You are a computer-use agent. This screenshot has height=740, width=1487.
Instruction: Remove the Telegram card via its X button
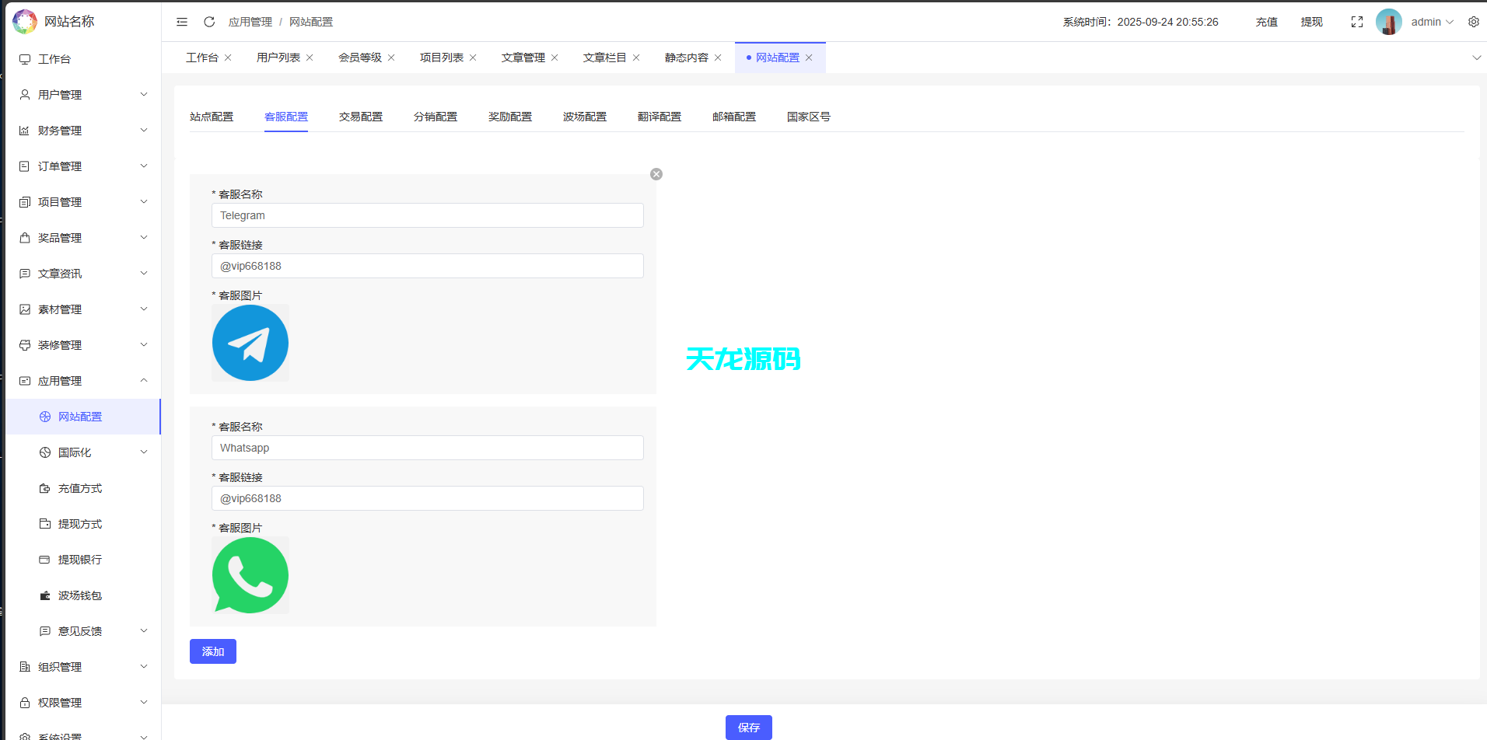[x=656, y=173]
